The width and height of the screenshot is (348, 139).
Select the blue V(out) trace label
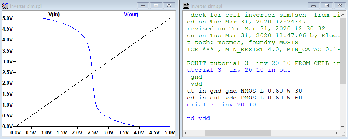pyautogui.click(x=131, y=15)
